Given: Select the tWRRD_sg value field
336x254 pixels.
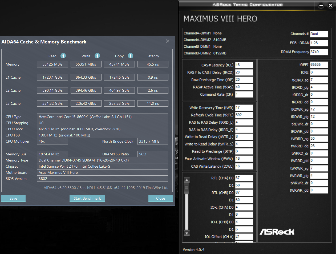Looking at the screenshot, I should [x=319, y=139].
